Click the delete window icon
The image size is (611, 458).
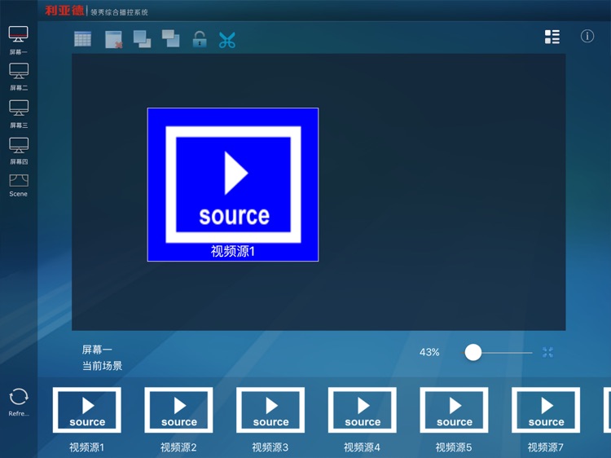(114, 39)
